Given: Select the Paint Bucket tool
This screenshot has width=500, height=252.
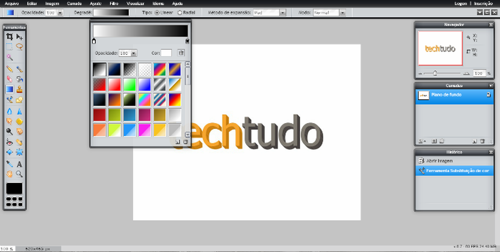Looking at the screenshot, I should [19, 79].
